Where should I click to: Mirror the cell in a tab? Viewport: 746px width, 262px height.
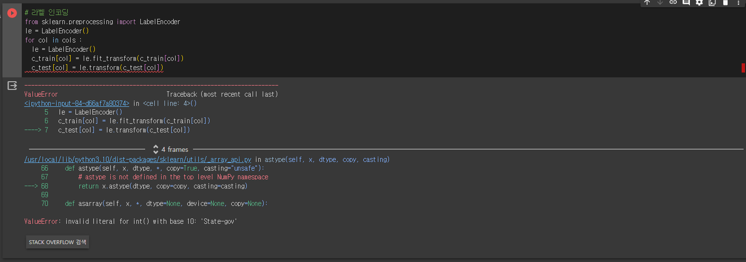(x=712, y=2)
